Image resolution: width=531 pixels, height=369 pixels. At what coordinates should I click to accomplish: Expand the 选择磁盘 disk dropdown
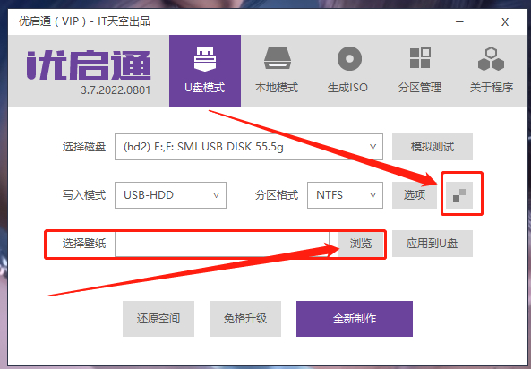pos(249,147)
